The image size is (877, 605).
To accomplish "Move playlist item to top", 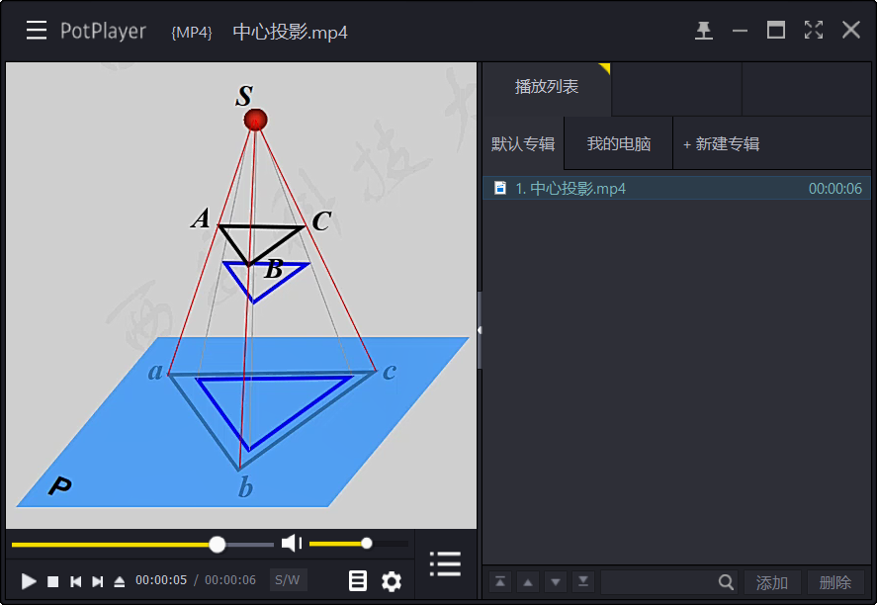I will pyautogui.click(x=500, y=581).
